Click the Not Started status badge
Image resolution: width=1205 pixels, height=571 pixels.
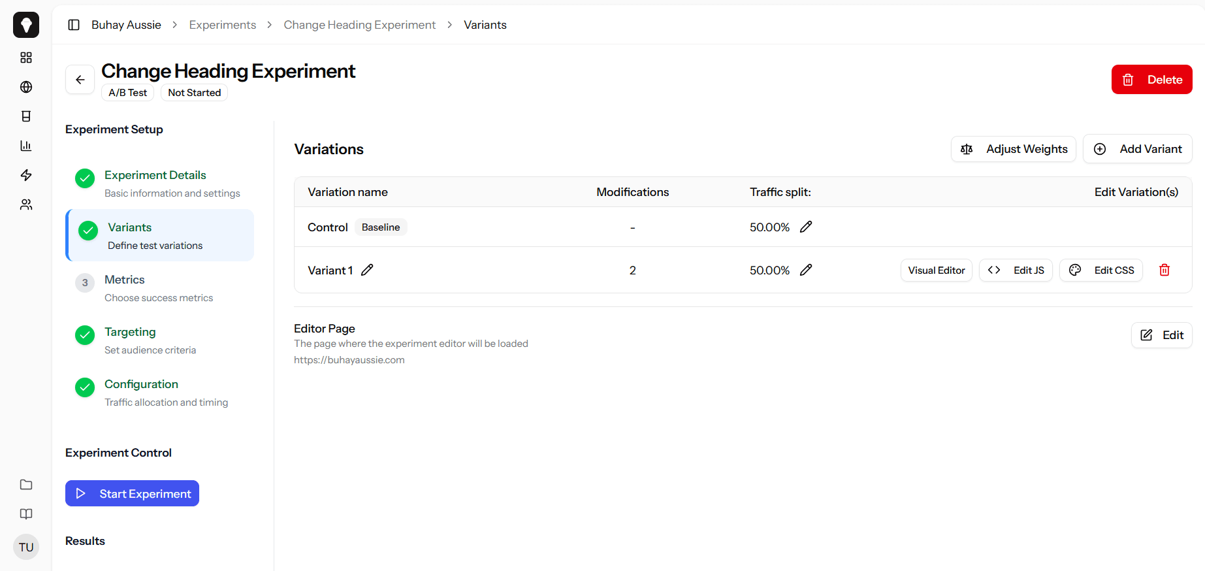click(194, 93)
